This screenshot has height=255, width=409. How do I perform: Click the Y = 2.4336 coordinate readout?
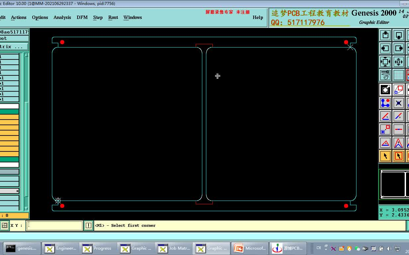coord(394,215)
